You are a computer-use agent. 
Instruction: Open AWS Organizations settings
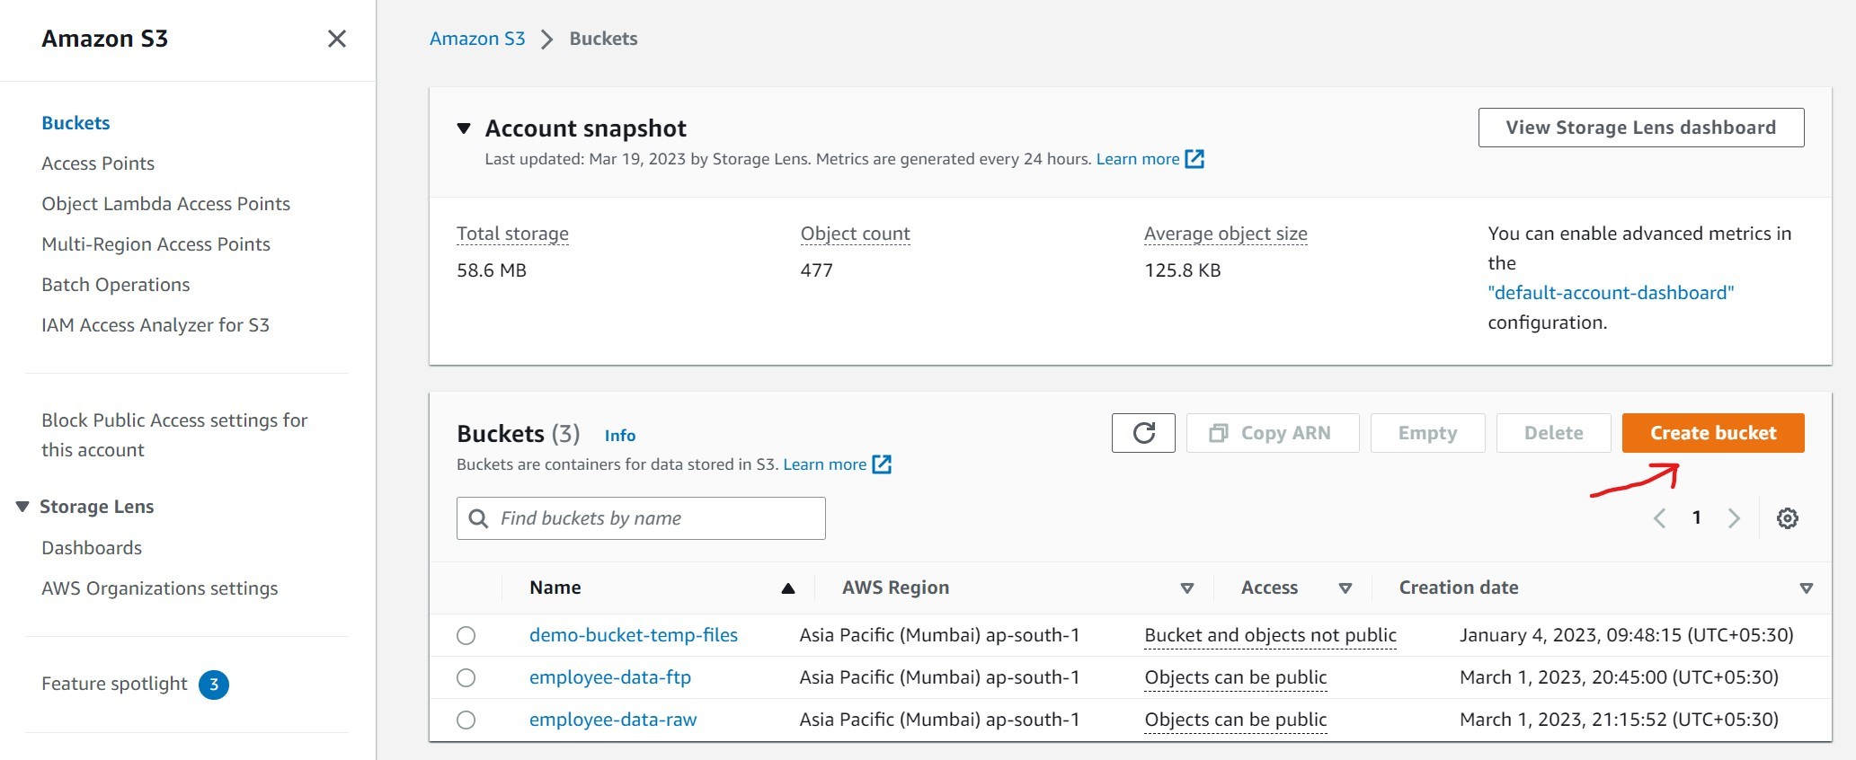(160, 588)
